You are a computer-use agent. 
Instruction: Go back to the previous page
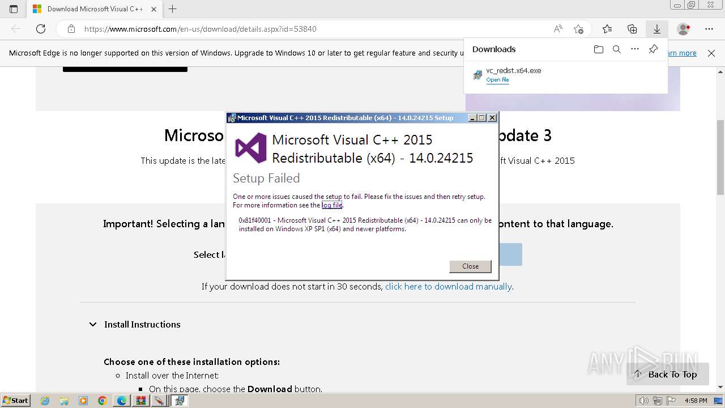tap(16, 29)
